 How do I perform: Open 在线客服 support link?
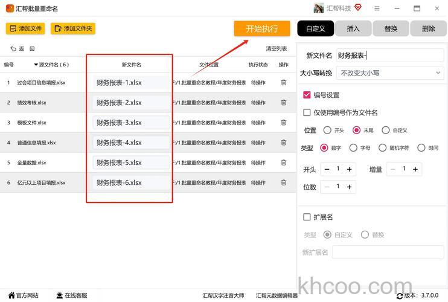[x=72, y=295]
